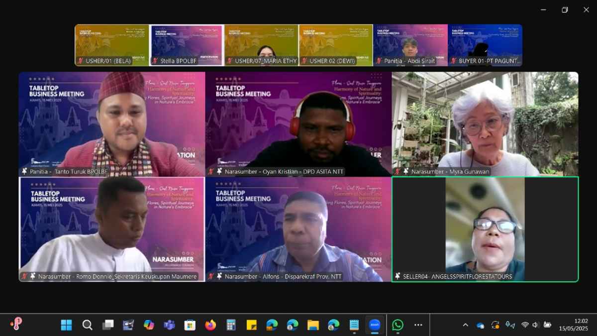
Task: Click muted mic icon of Myra Gunawan
Action: (x=398, y=171)
